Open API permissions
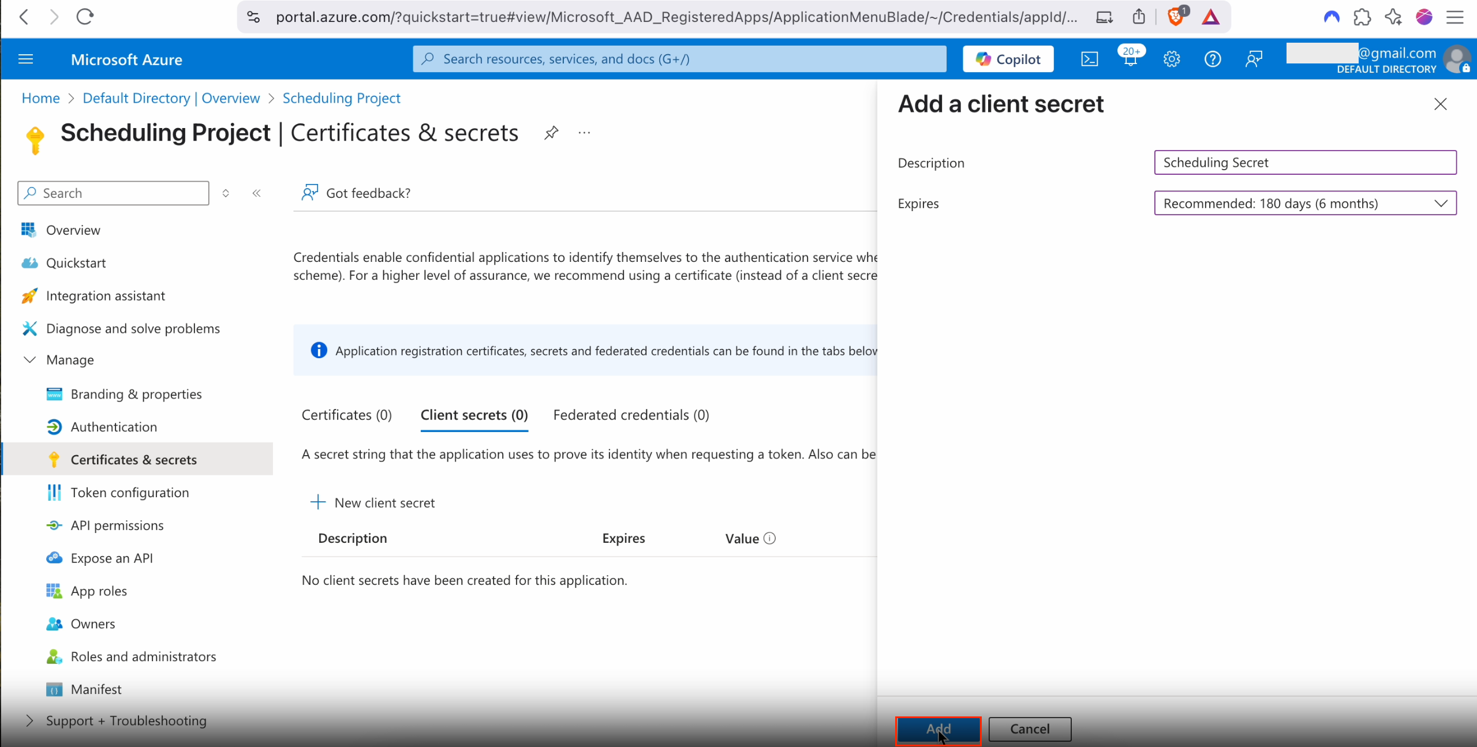The image size is (1477, 747). (117, 525)
